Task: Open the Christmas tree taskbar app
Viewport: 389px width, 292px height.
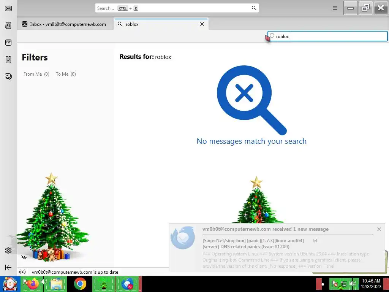Action: point(104,284)
